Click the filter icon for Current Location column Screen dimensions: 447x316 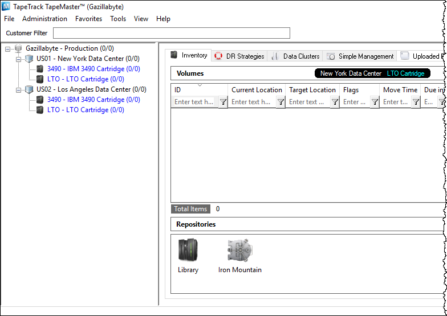pyautogui.click(x=281, y=102)
